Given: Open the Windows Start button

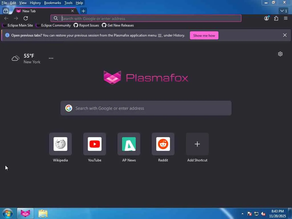Looking at the screenshot, I should (7, 213).
